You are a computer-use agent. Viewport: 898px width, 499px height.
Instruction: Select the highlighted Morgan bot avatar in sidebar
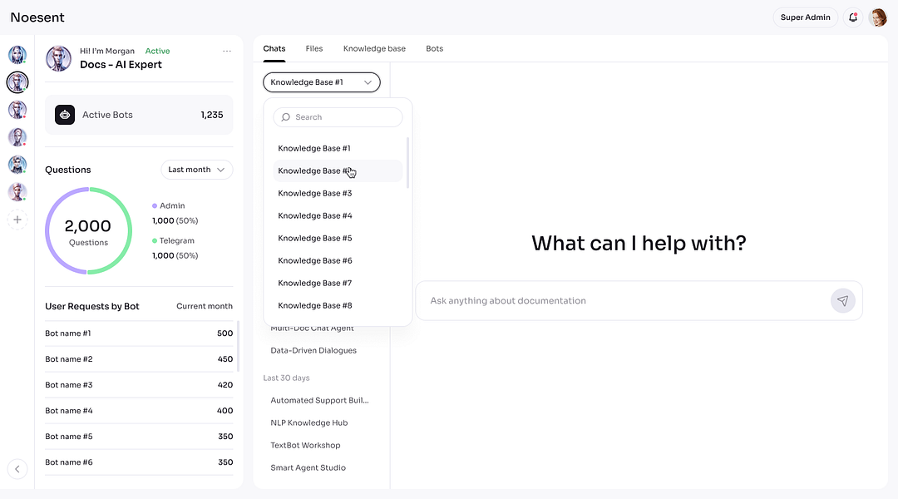point(17,82)
